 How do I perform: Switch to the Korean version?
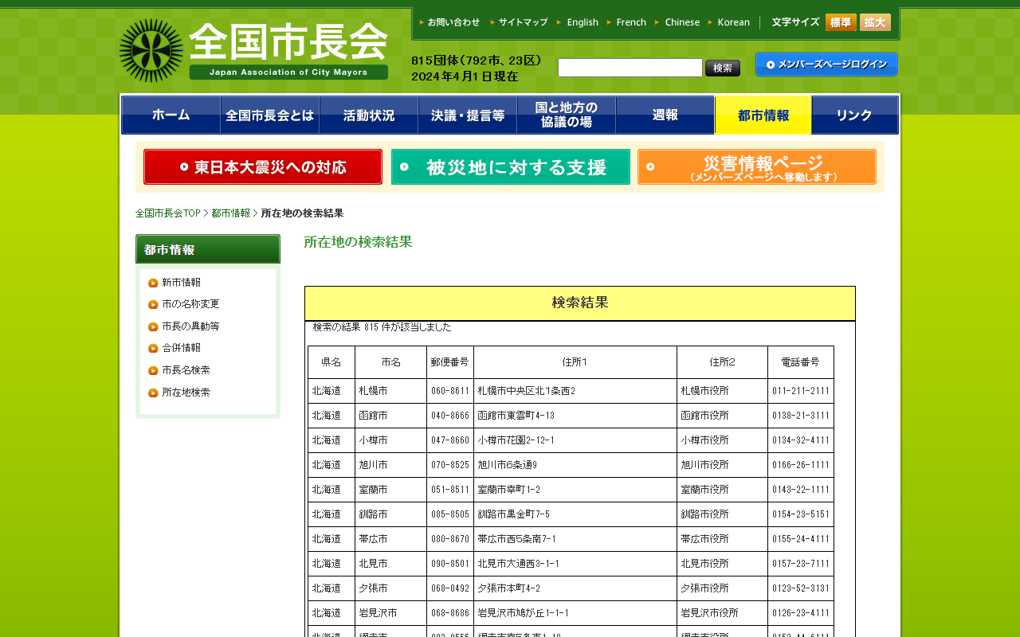pos(729,22)
